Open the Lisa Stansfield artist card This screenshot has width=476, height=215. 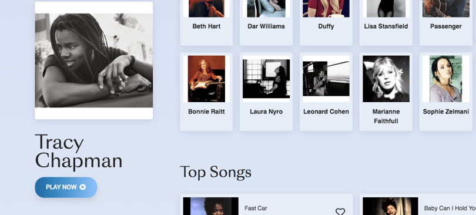[x=386, y=22]
